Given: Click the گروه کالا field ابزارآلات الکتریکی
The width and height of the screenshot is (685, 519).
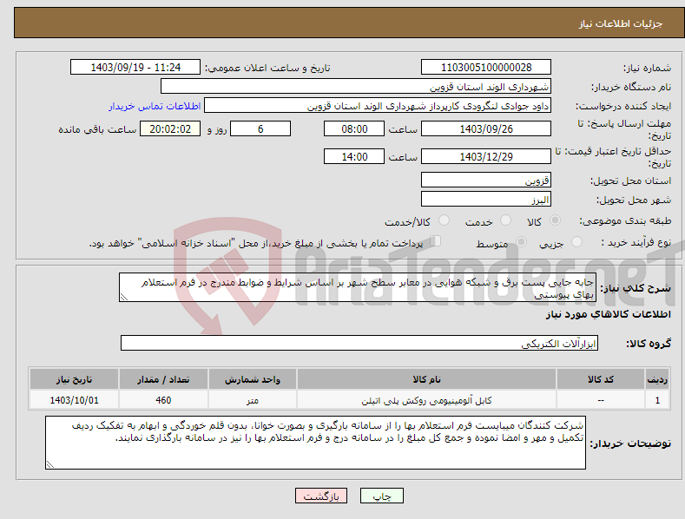Looking at the screenshot, I should point(359,343).
